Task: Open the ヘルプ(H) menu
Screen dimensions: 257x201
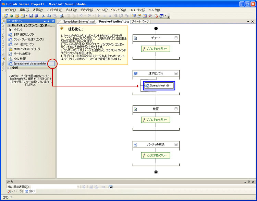Action: point(154,10)
